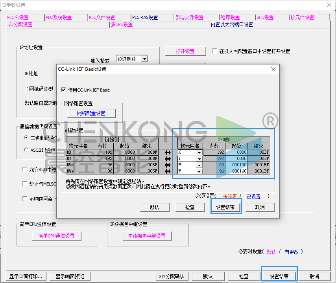Open 简单CPU通信设置 button

pos(57,236)
